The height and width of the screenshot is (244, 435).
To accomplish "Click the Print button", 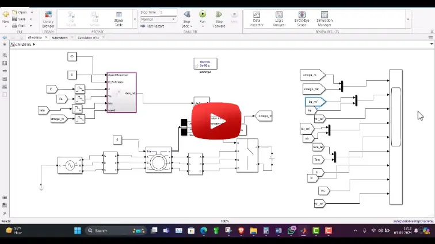I will pyautogui.click(x=21, y=26).
